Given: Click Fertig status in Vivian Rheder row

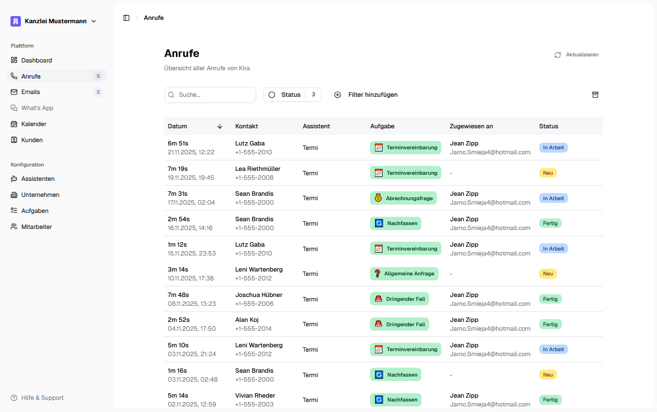Looking at the screenshot, I should coord(550,400).
